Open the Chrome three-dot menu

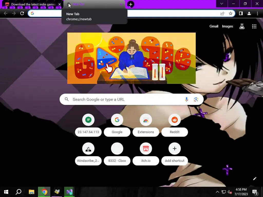[257, 13]
